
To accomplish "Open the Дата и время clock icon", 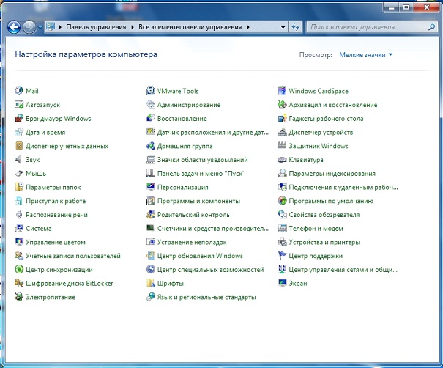I will pyautogui.click(x=19, y=132).
